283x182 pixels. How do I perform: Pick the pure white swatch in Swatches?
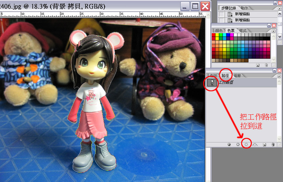point(235,35)
